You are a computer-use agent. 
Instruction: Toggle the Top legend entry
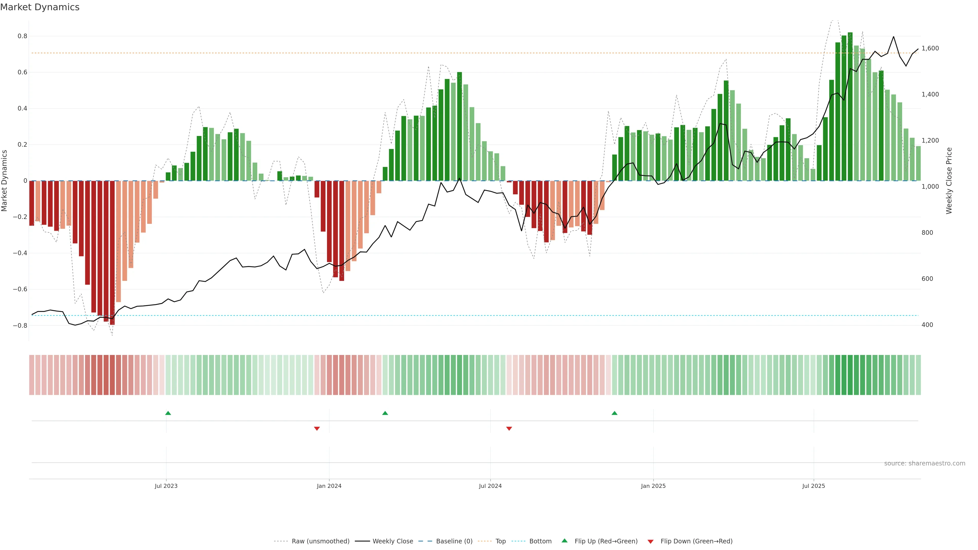500,541
